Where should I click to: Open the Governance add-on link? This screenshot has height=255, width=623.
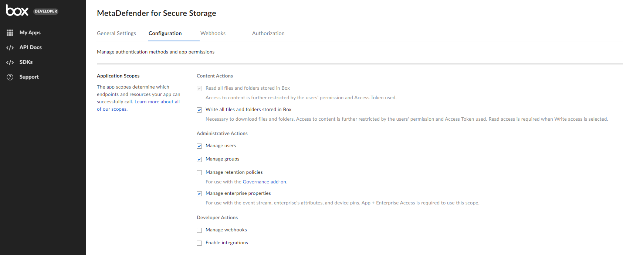click(264, 182)
